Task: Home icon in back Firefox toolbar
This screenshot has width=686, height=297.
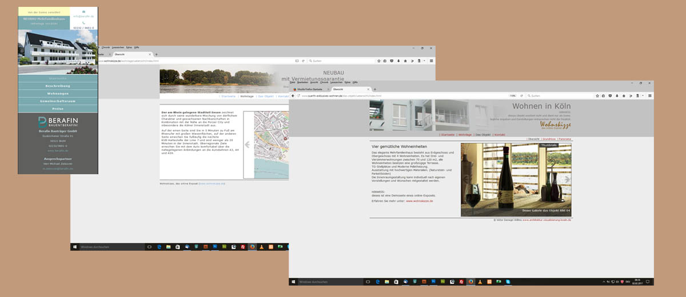Action: click(405, 61)
